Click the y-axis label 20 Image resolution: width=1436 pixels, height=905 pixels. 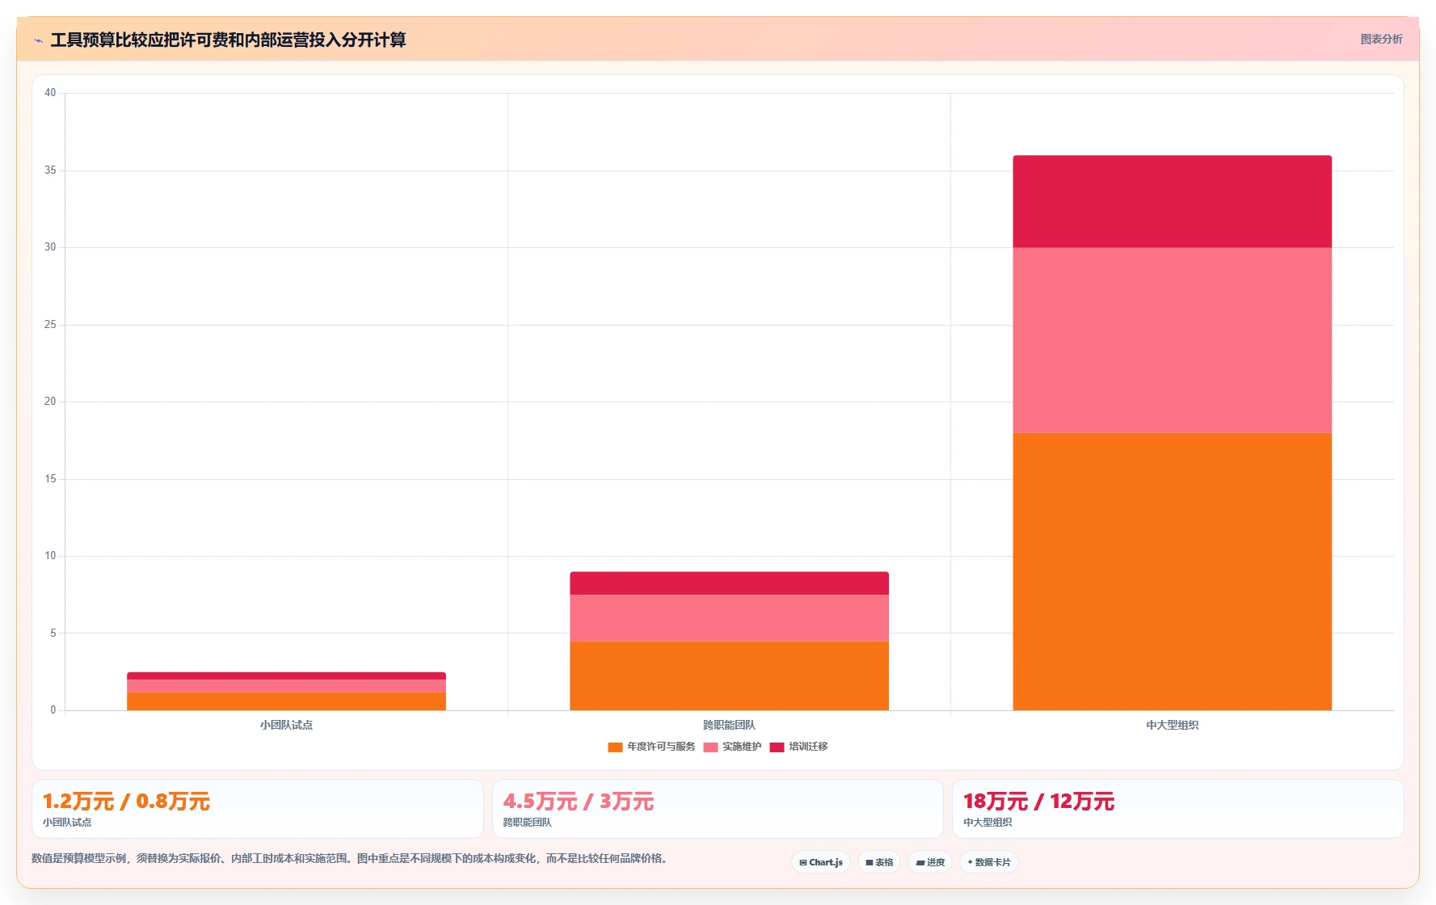click(x=50, y=402)
